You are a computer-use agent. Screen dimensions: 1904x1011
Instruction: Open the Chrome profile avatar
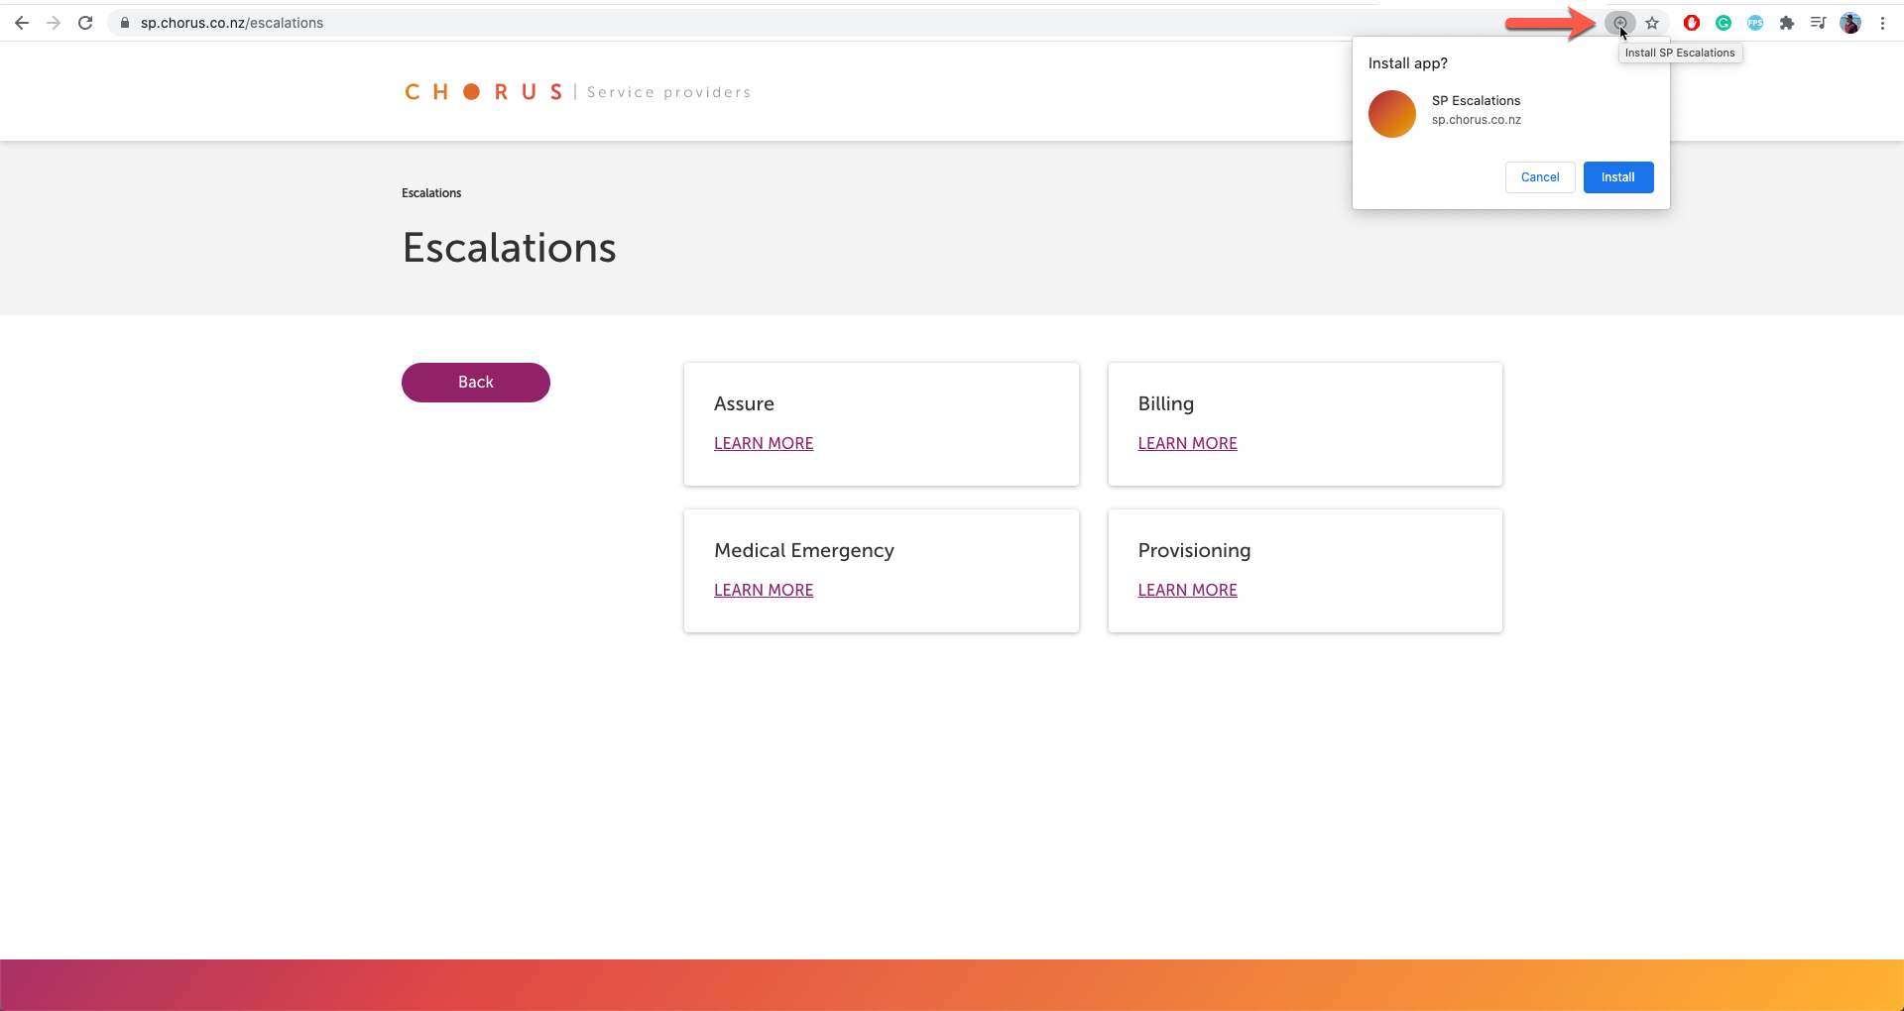tap(1850, 23)
